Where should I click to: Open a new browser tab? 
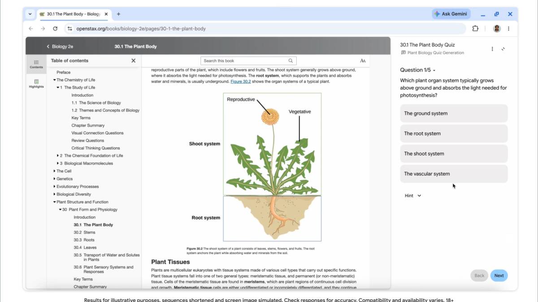[118, 14]
